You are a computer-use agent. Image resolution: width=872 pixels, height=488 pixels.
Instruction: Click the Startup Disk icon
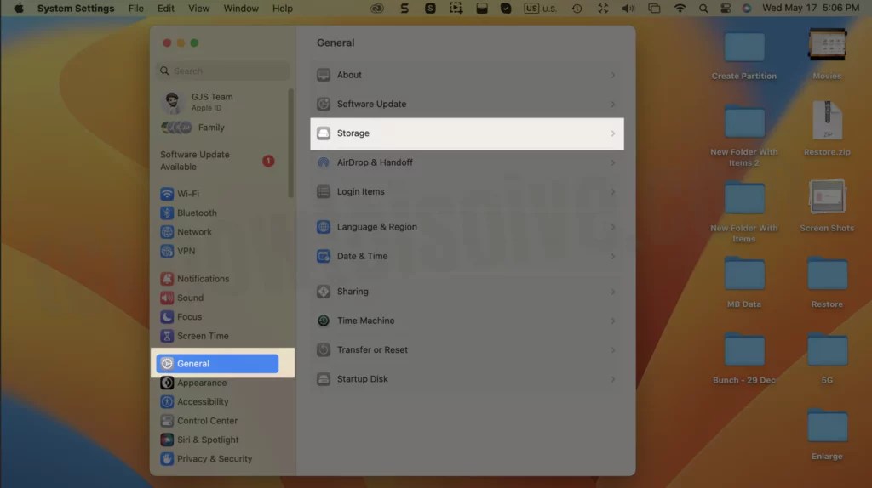(x=323, y=378)
